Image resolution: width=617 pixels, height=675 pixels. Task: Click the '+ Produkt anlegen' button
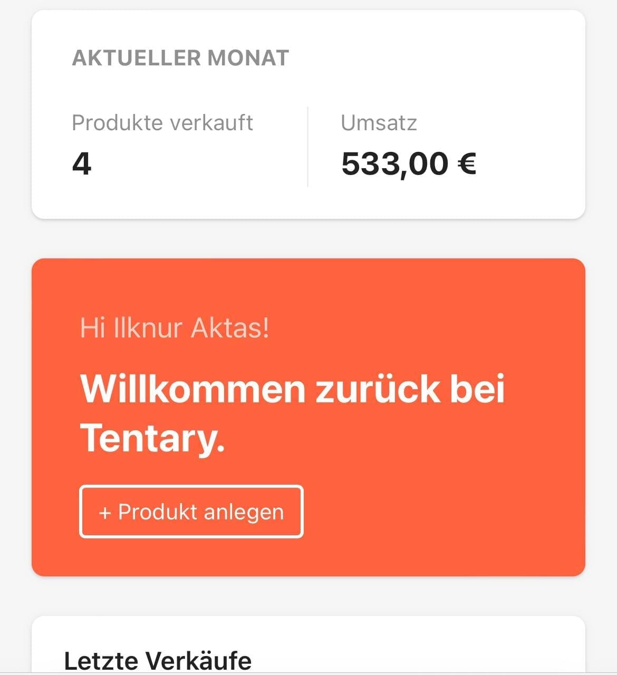point(191,512)
